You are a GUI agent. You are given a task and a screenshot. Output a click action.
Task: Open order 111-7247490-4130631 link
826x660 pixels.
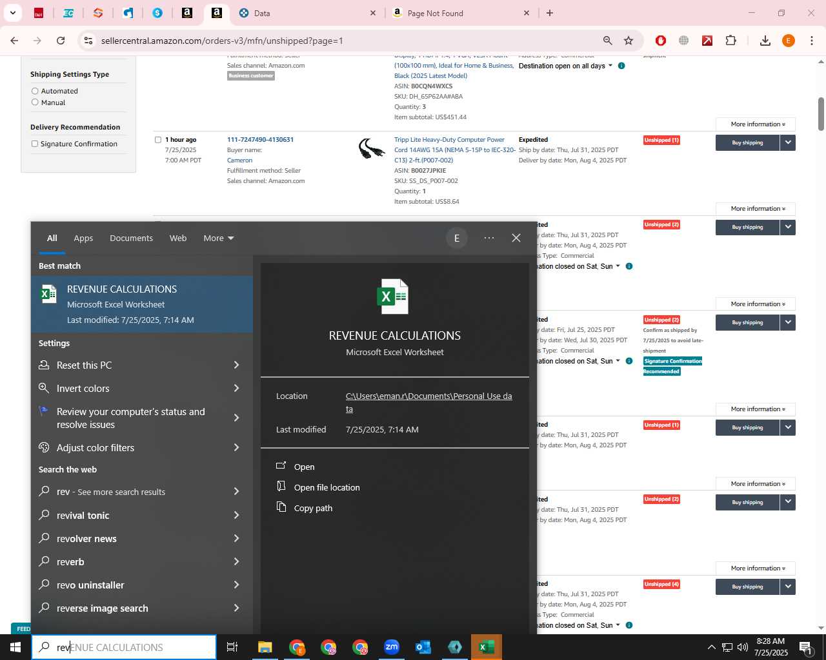pyautogui.click(x=260, y=140)
